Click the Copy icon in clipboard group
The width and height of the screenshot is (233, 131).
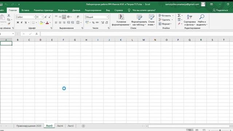(9, 20)
